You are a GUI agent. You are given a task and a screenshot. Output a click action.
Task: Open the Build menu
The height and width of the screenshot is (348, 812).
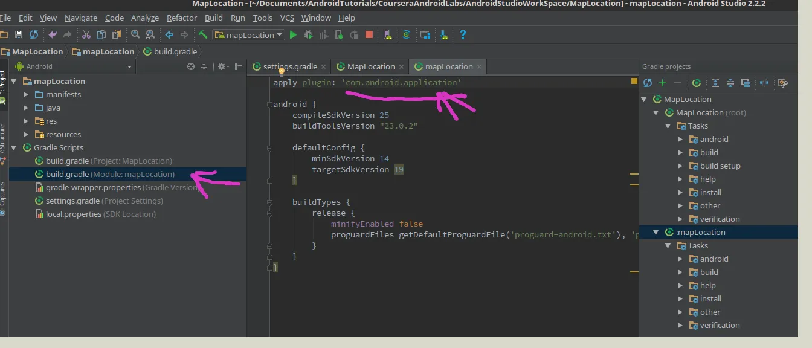click(214, 18)
